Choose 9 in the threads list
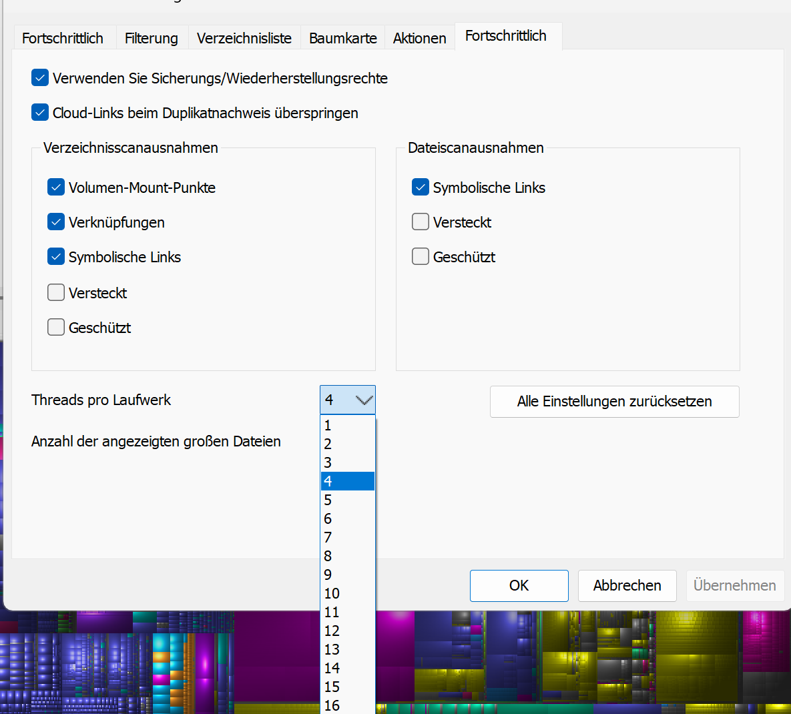 coord(348,575)
